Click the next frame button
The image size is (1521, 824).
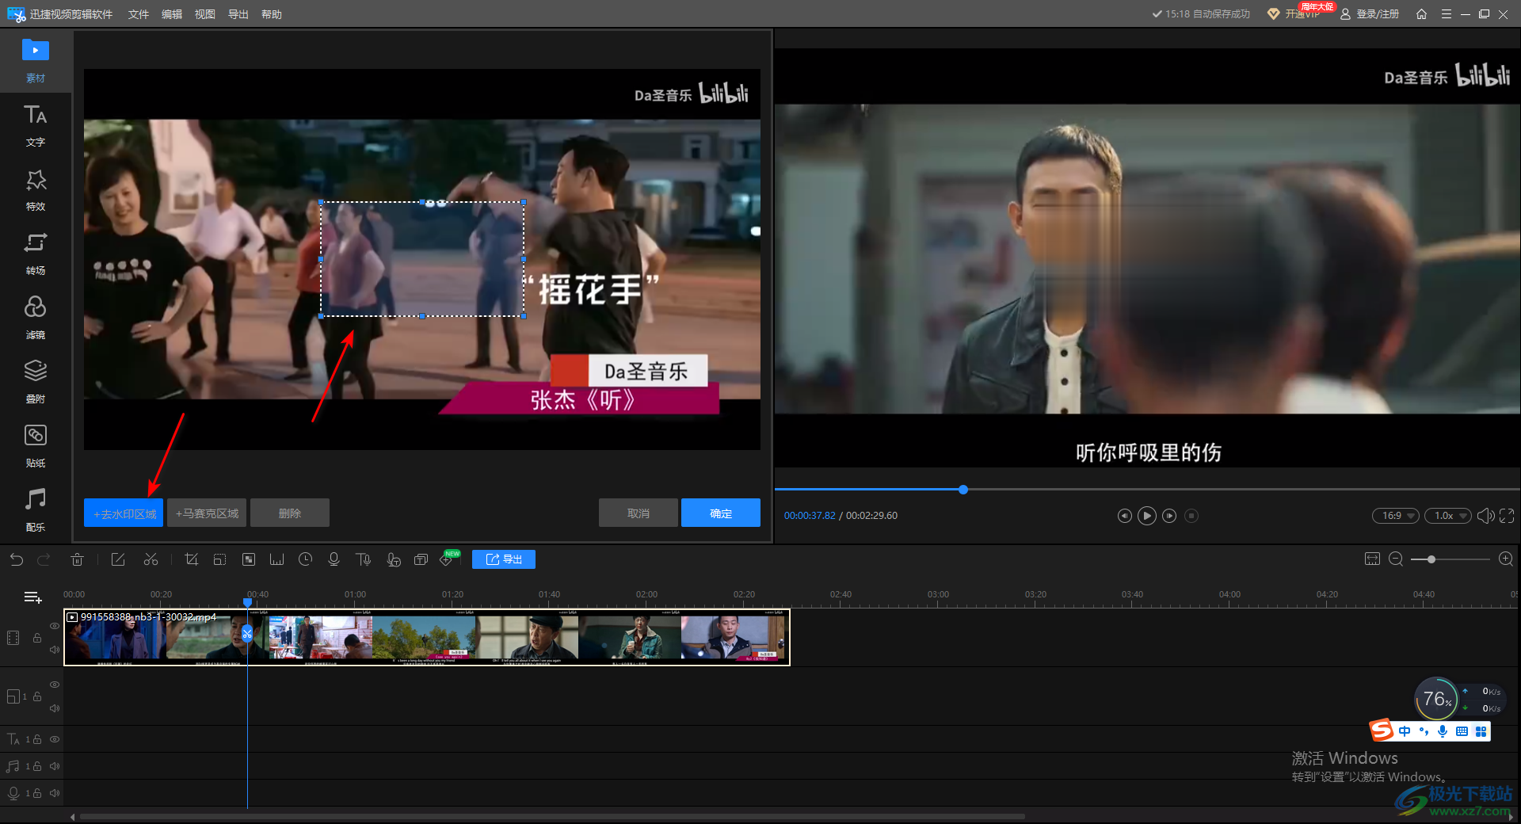coord(1169,516)
